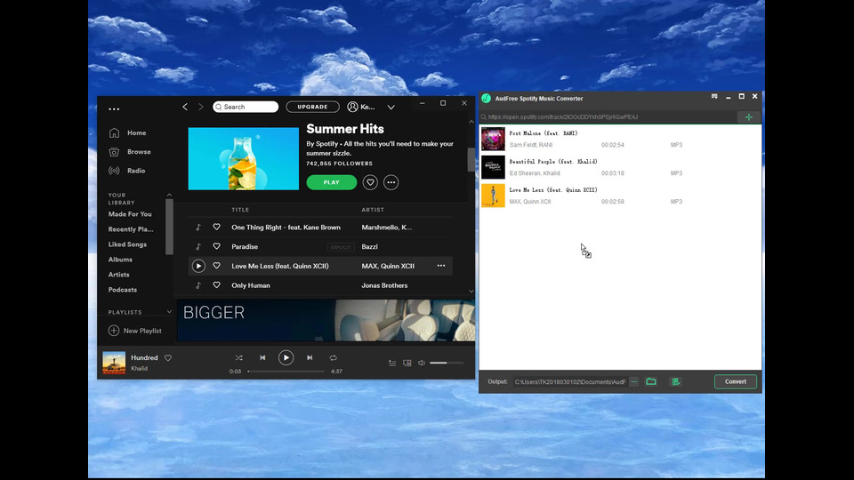The width and height of the screenshot is (854, 480).
Task: Open the Spotify three-dot main menu
Action: (x=114, y=108)
